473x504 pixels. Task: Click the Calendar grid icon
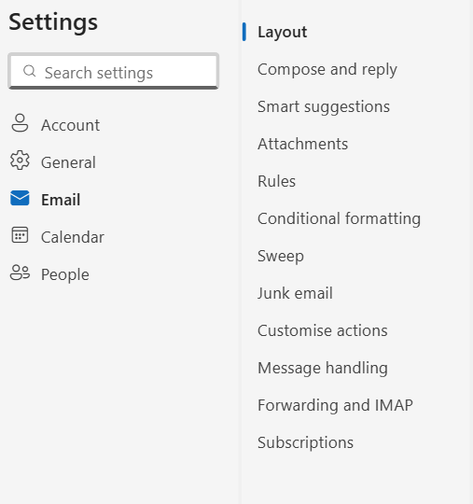tap(20, 234)
